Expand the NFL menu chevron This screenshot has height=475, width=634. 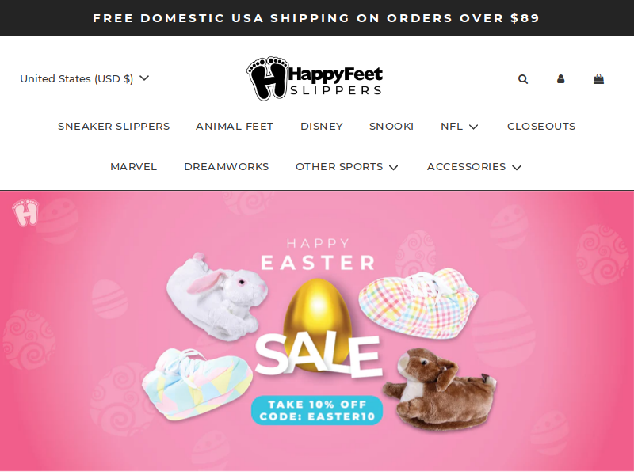tap(473, 127)
